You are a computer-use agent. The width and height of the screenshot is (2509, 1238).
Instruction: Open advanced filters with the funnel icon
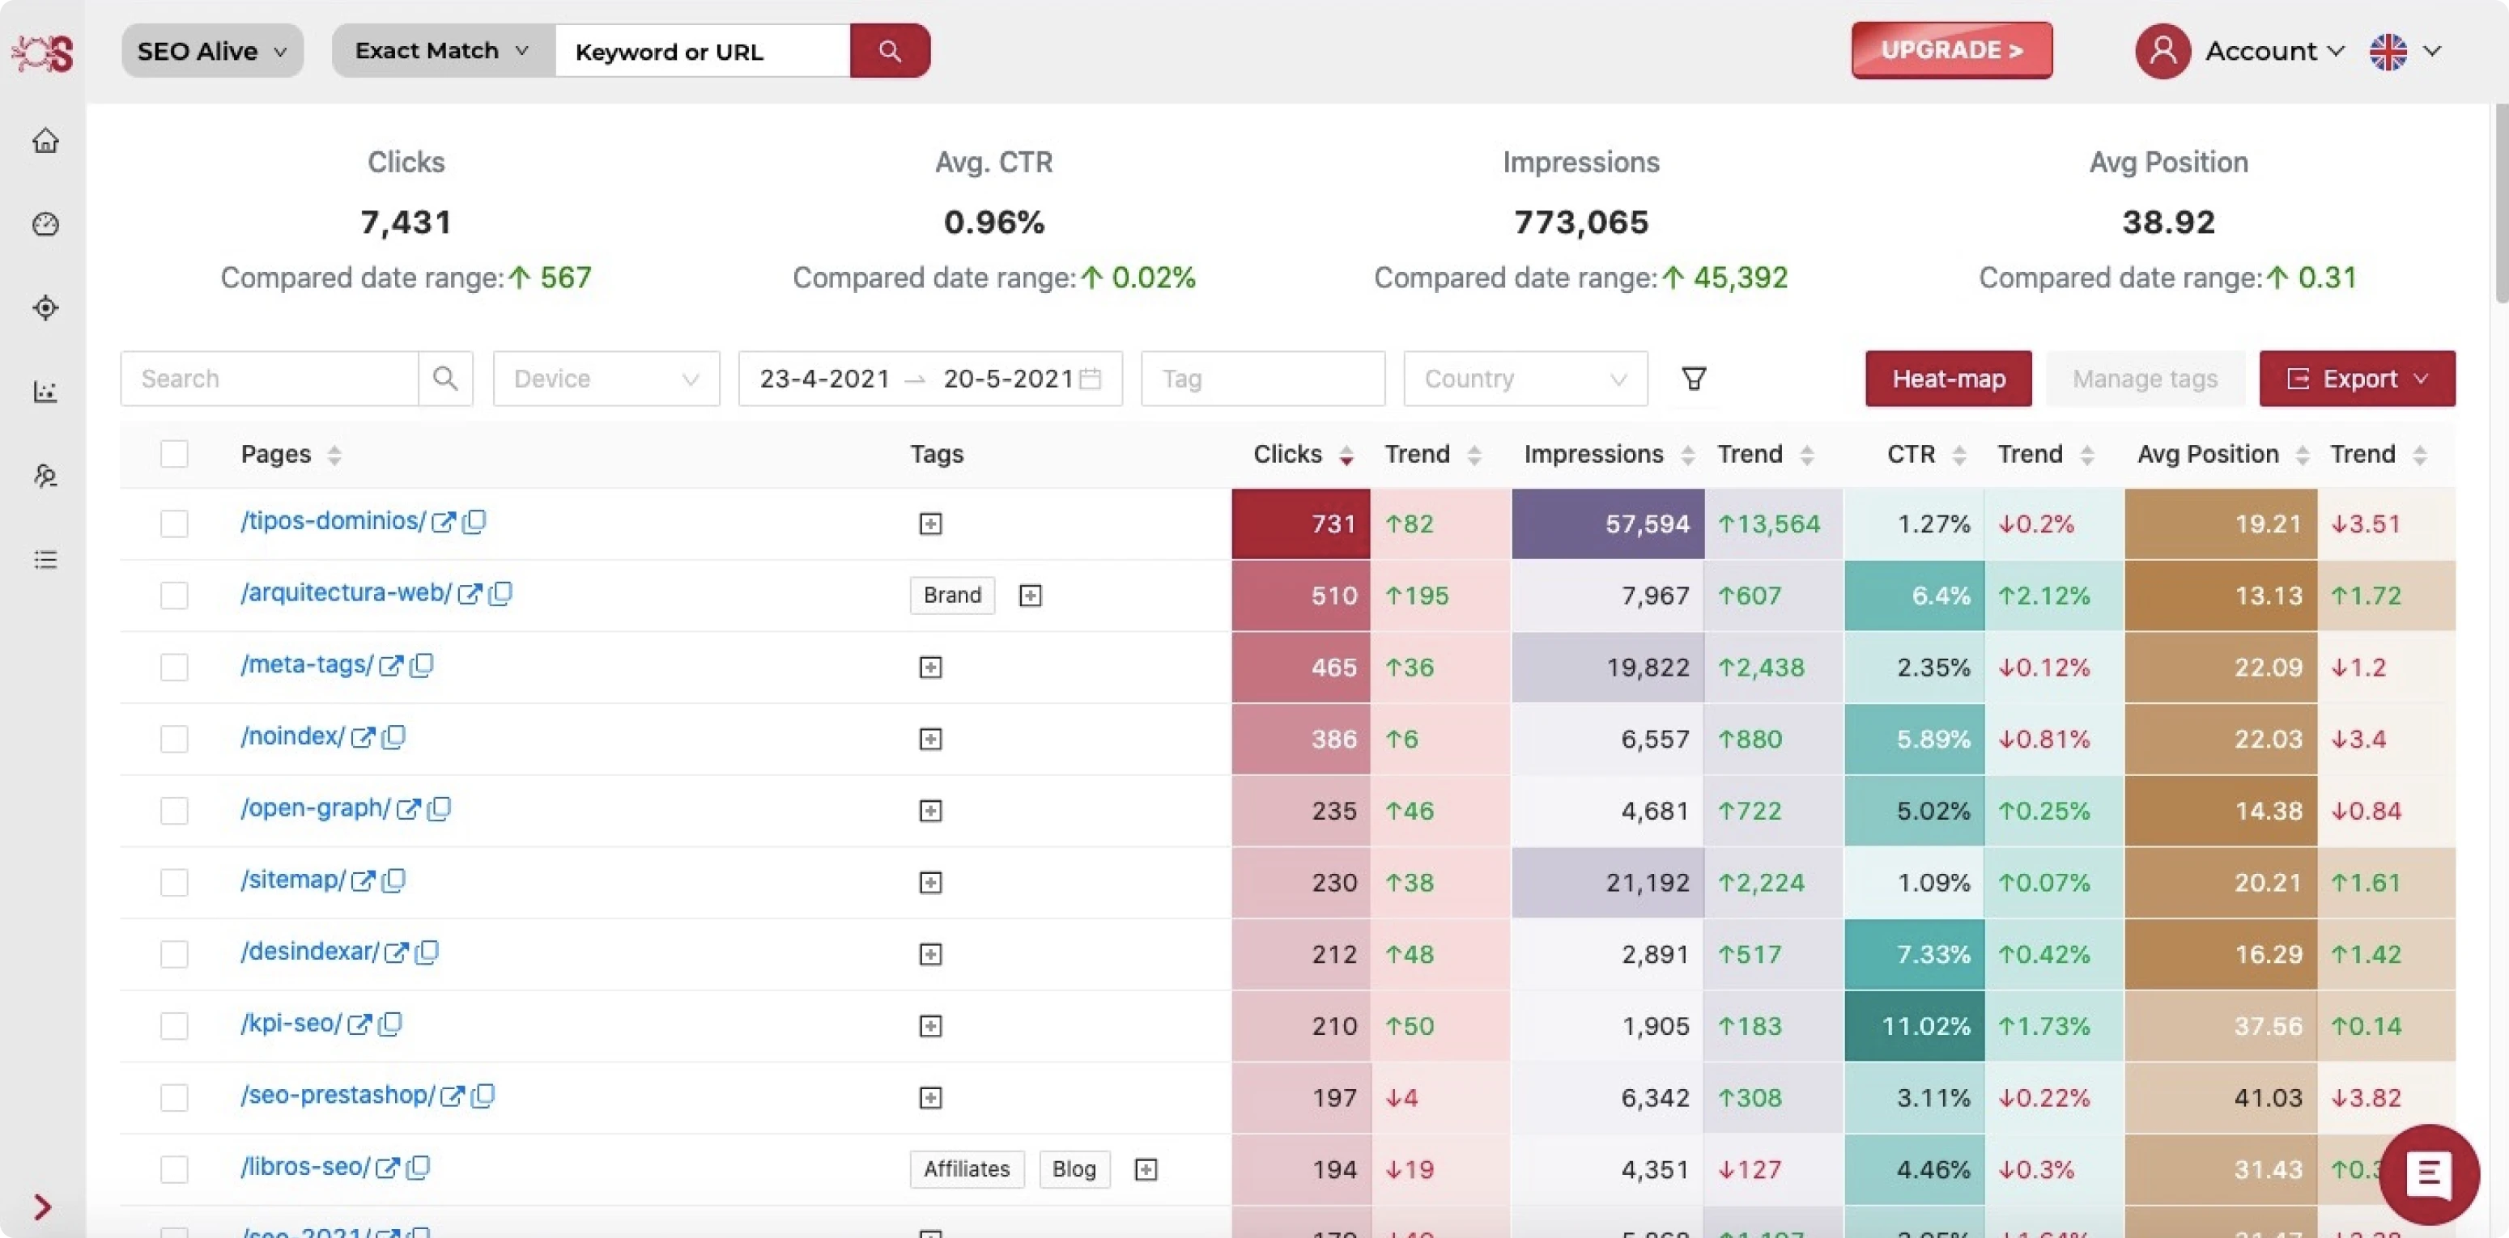point(1695,379)
